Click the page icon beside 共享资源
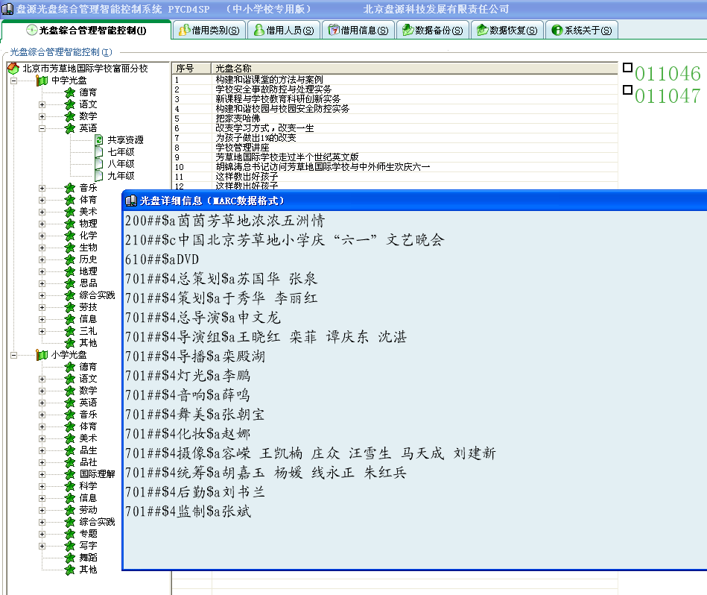The height and width of the screenshot is (595, 707). (x=99, y=140)
